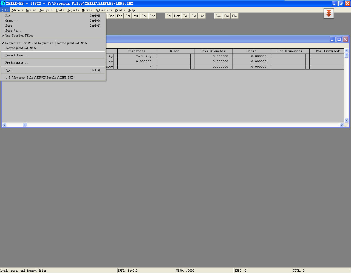Switch to Non-Sequential Mode
The image size is (351, 273).
click(x=53, y=48)
